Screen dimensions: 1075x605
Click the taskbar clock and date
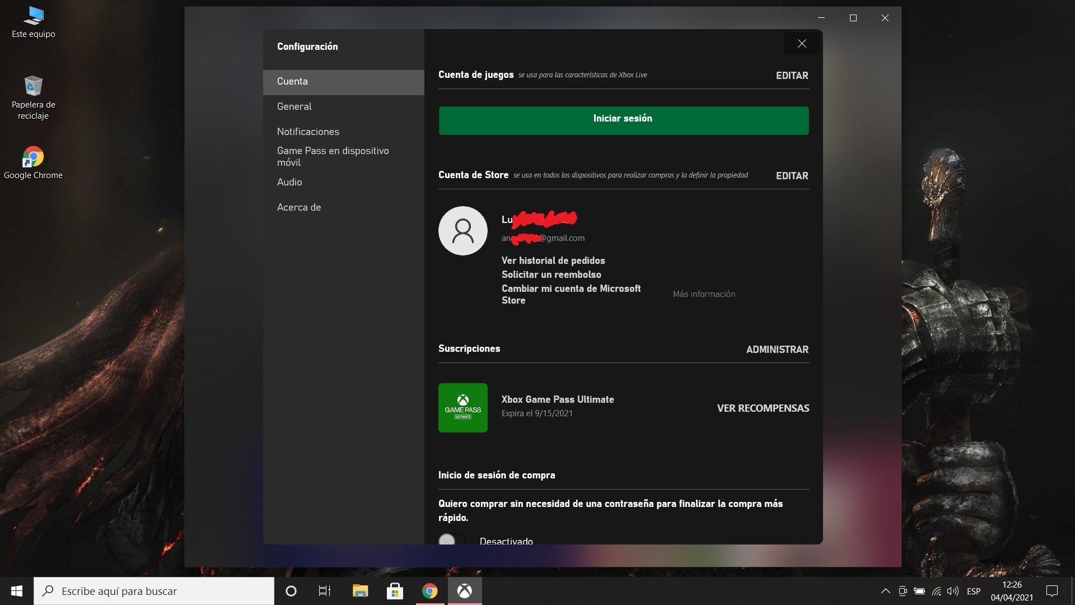tap(1012, 591)
